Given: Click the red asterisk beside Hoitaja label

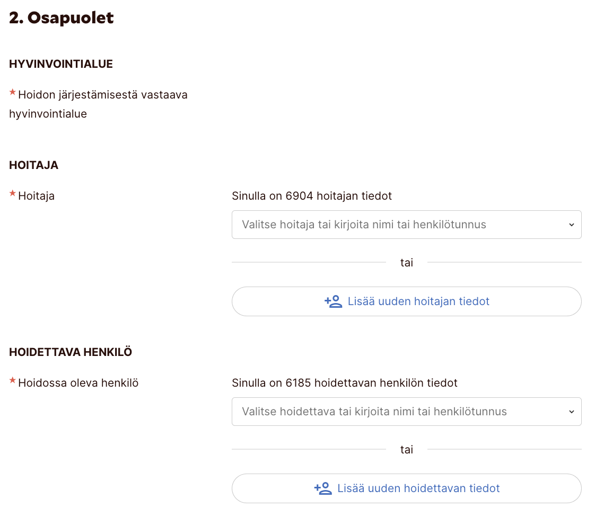Looking at the screenshot, I should pyautogui.click(x=13, y=194).
